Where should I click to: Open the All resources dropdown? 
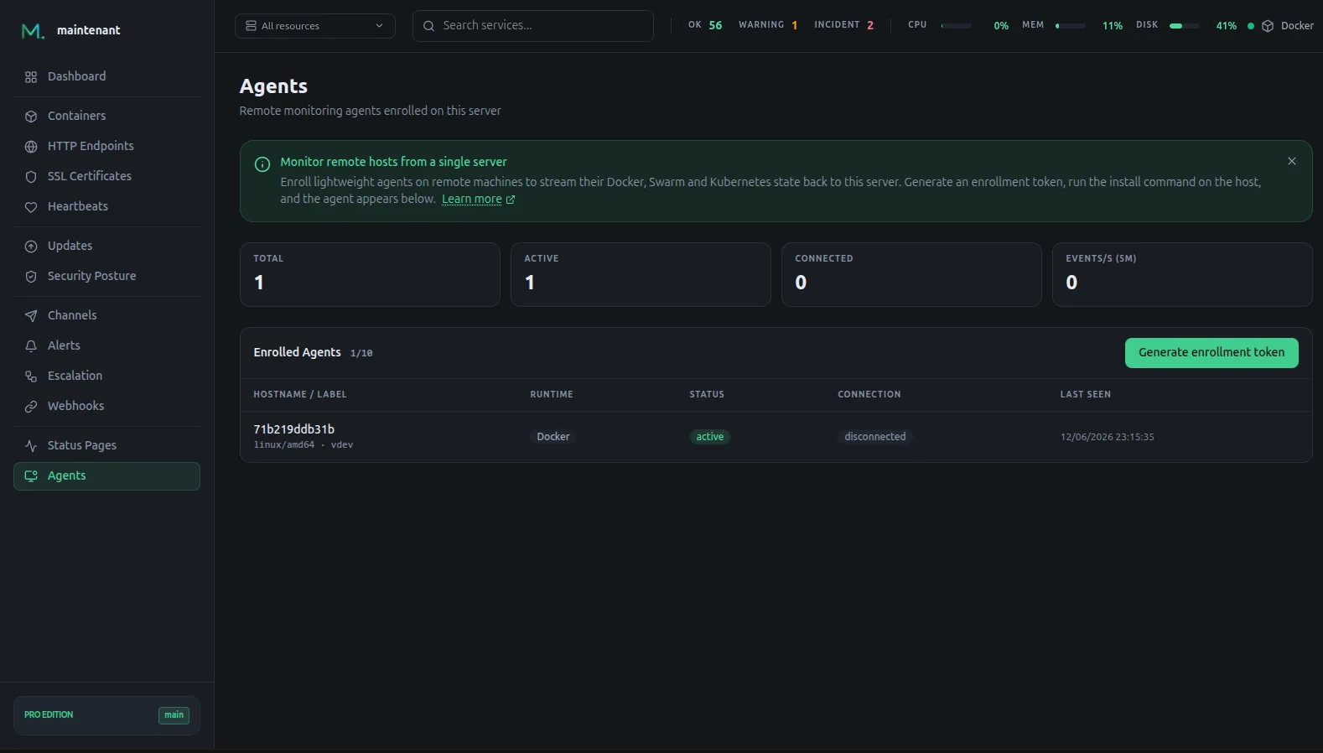click(315, 26)
